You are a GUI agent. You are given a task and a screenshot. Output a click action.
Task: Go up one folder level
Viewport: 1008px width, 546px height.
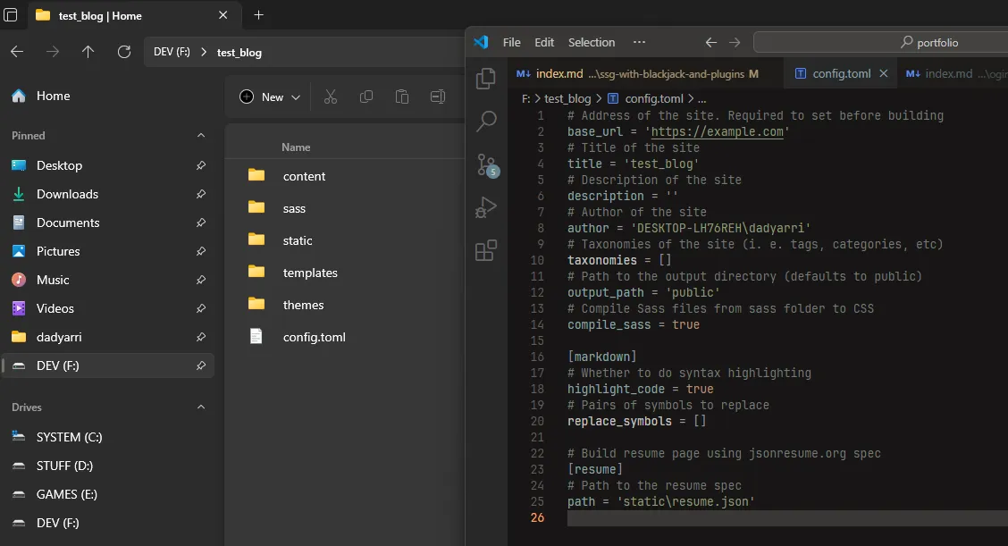point(88,52)
